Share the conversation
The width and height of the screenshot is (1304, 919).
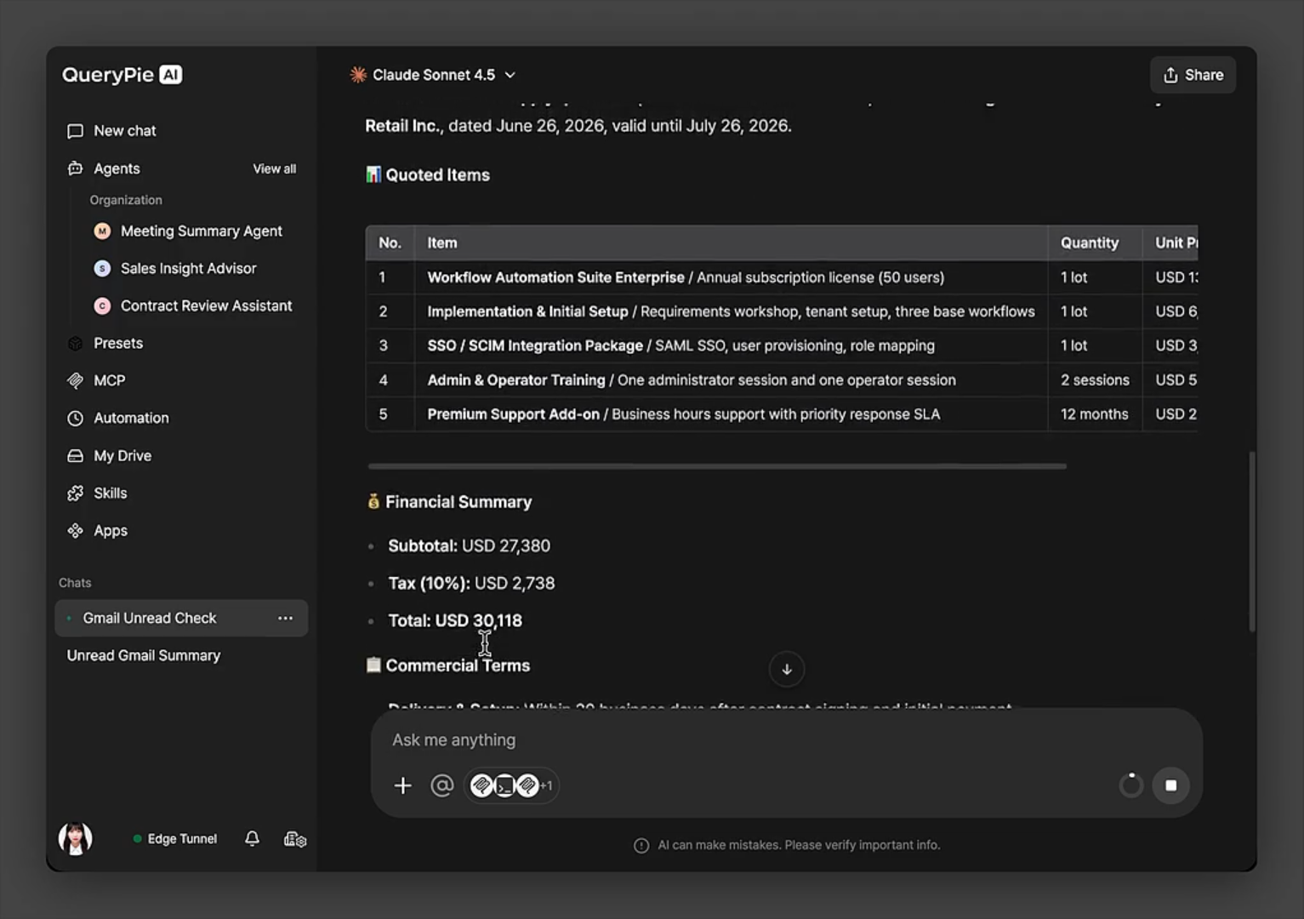click(x=1193, y=75)
